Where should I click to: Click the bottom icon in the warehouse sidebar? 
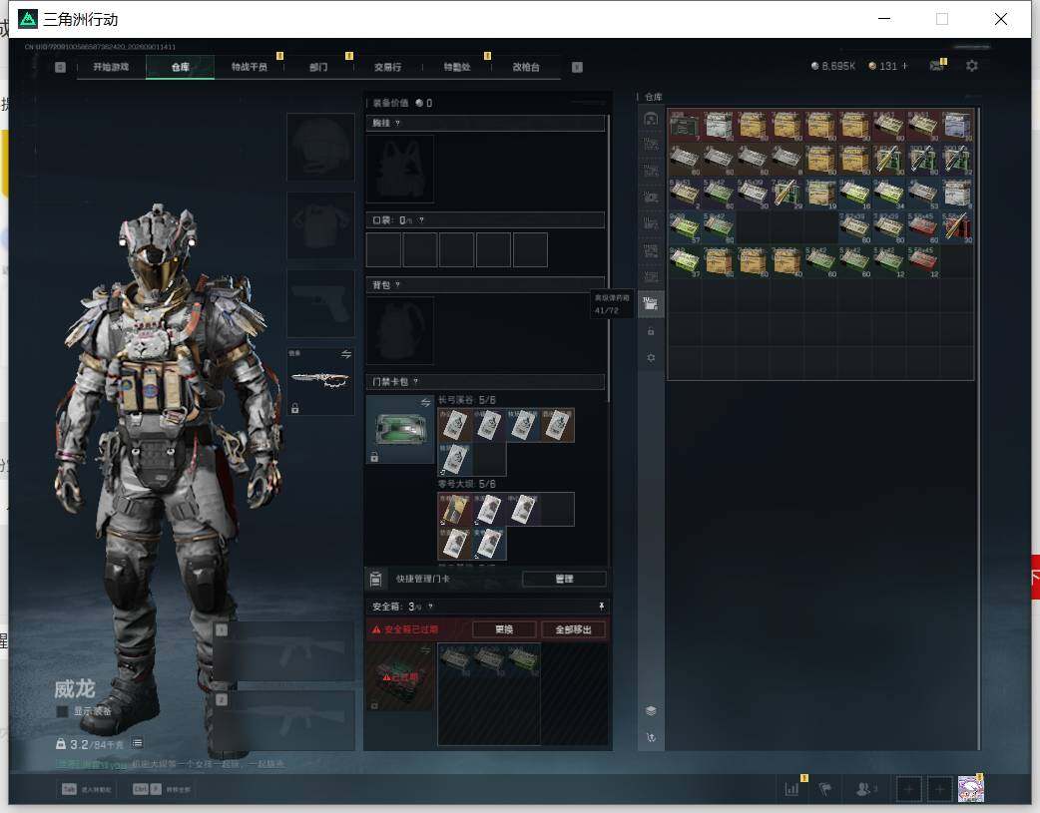pos(651,737)
